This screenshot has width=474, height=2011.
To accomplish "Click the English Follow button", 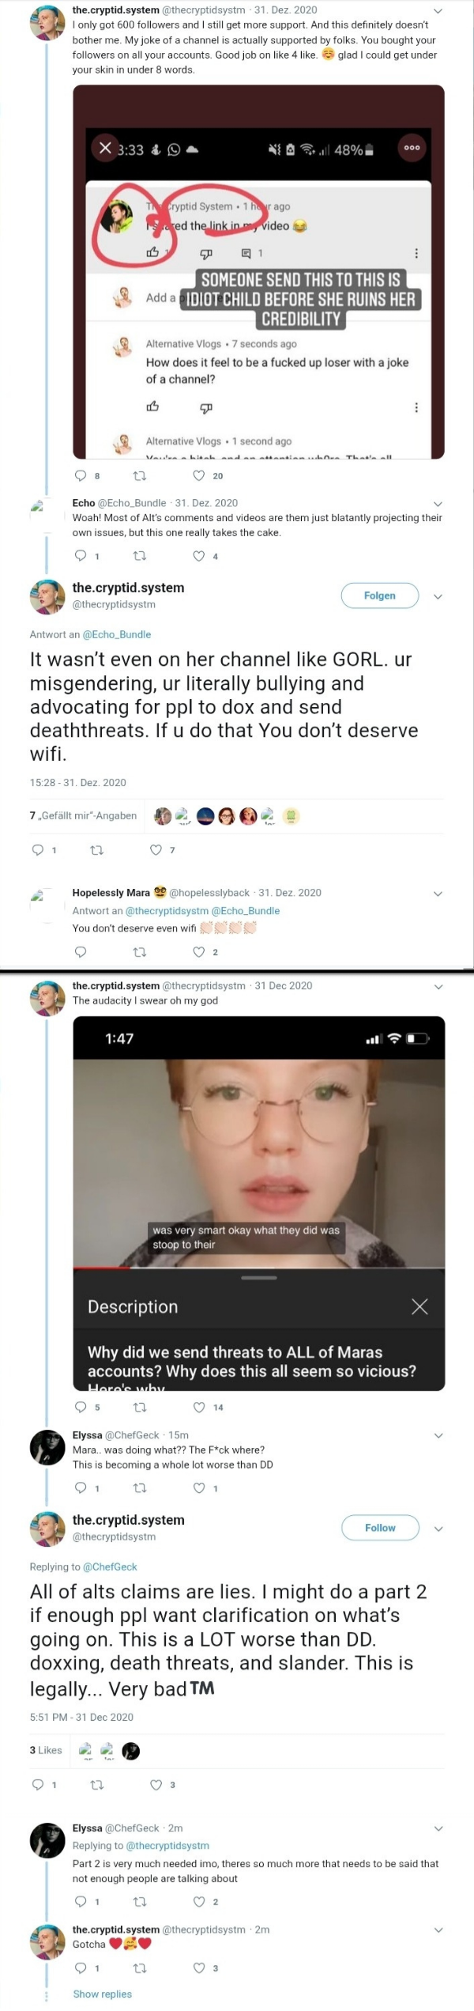I will pos(380,1528).
